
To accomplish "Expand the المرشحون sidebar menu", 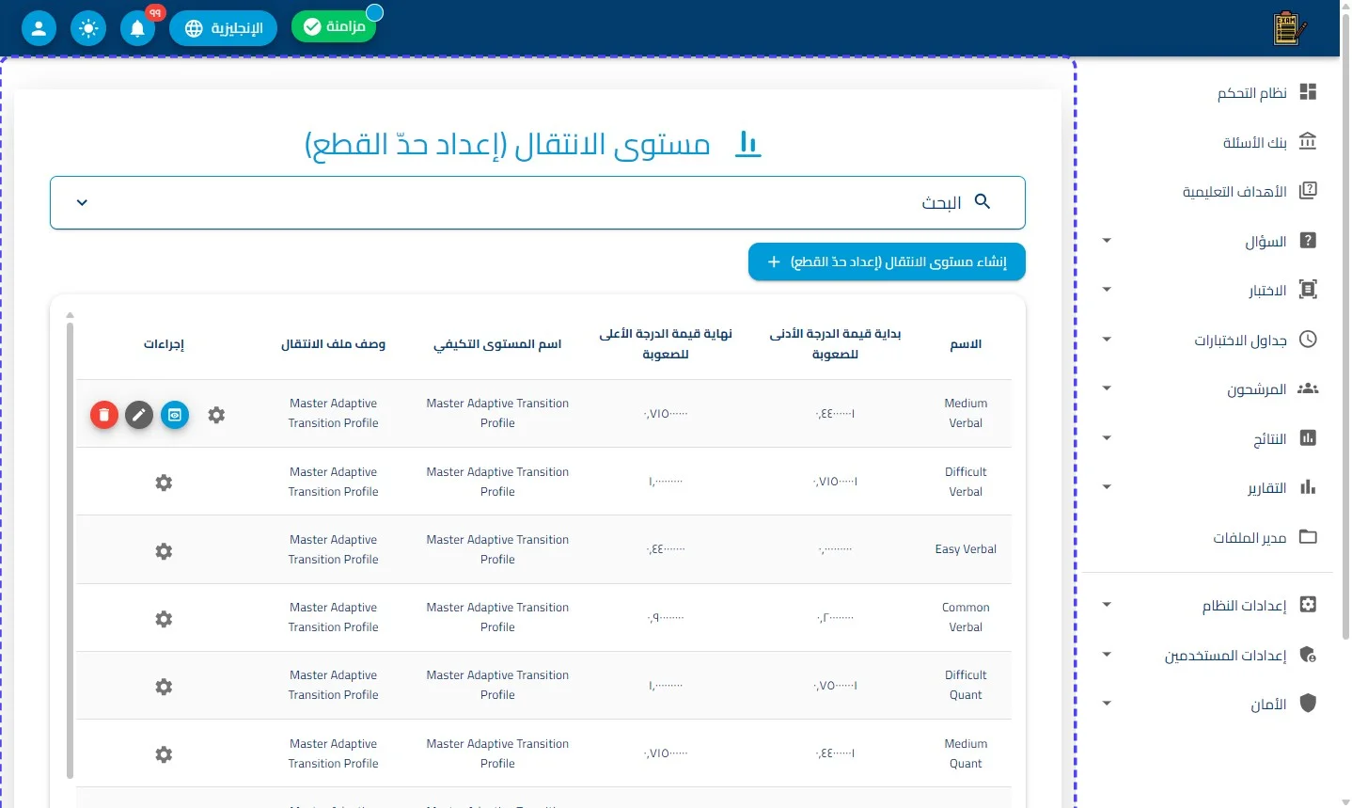I will (1107, 388).
